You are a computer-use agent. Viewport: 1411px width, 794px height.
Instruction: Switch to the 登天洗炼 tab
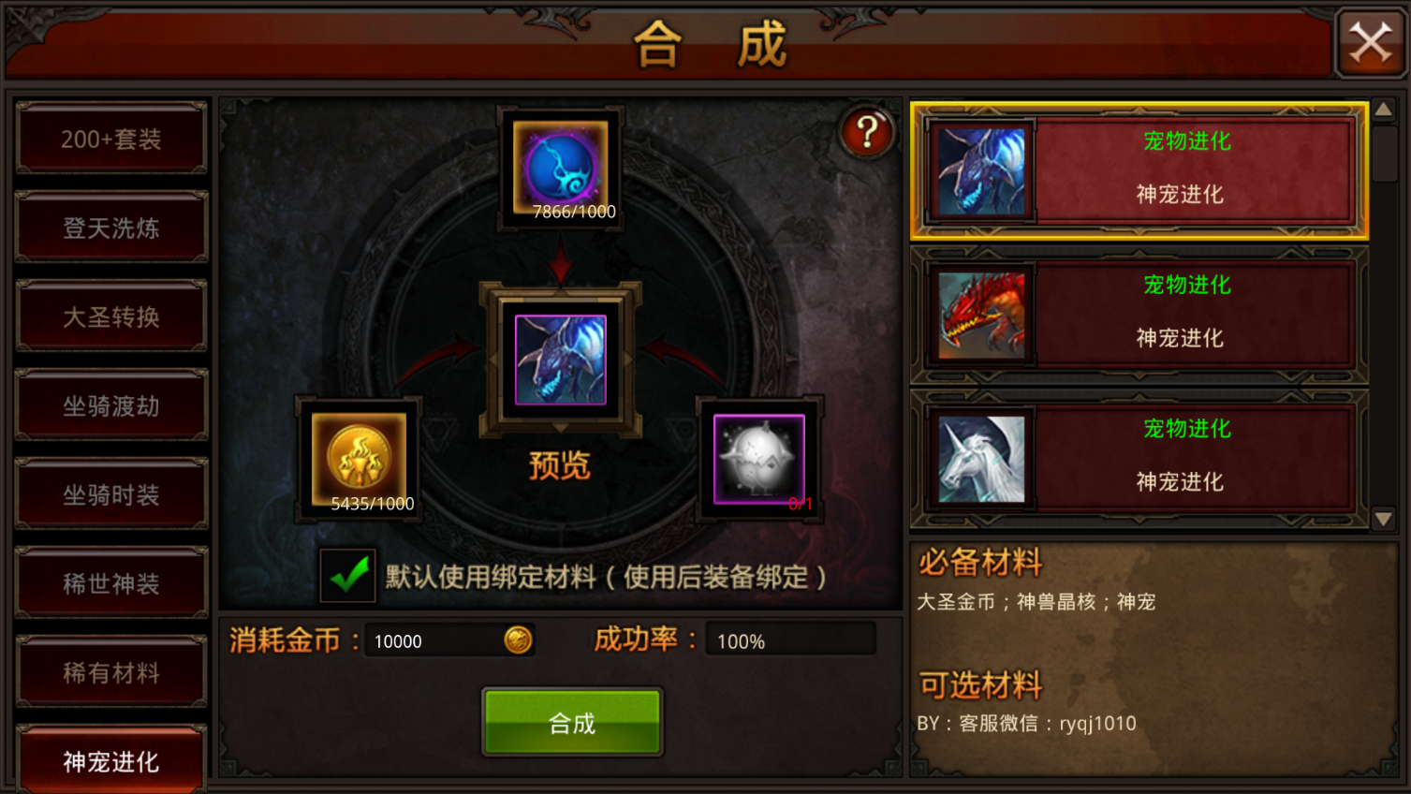[111, 228]
